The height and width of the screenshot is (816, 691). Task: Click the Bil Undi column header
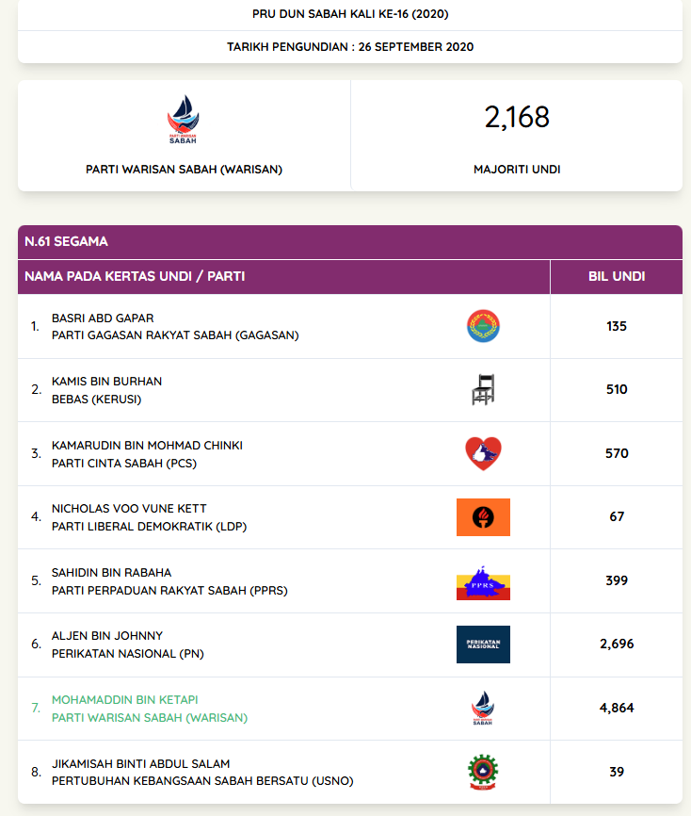(616, 277)
